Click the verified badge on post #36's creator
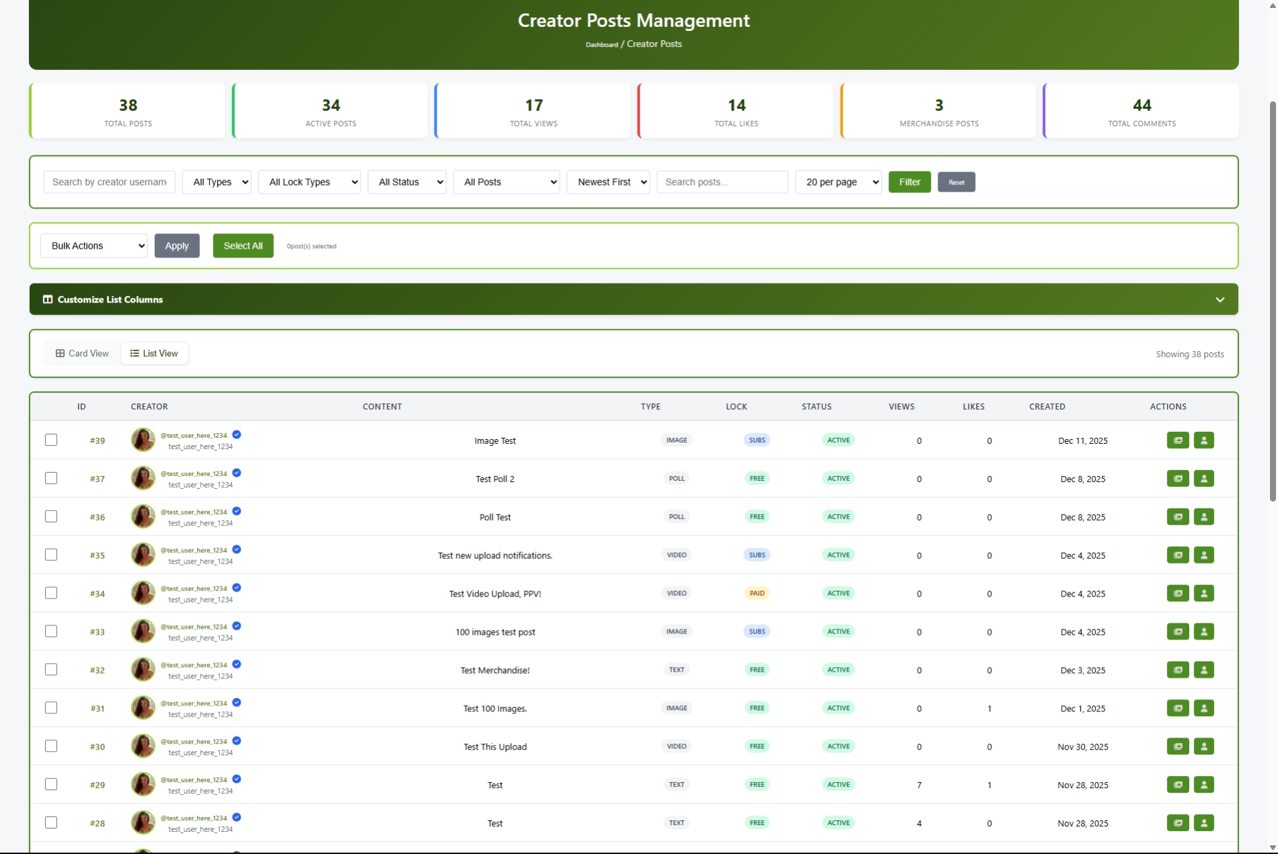The image size is (1278, 854). tap(237, 511)
